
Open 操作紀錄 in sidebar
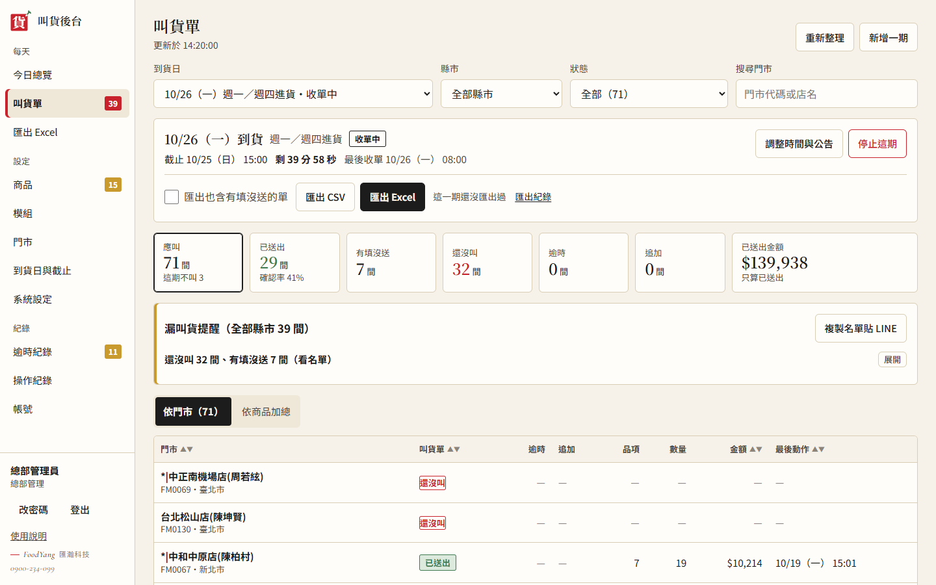(67, 380)
